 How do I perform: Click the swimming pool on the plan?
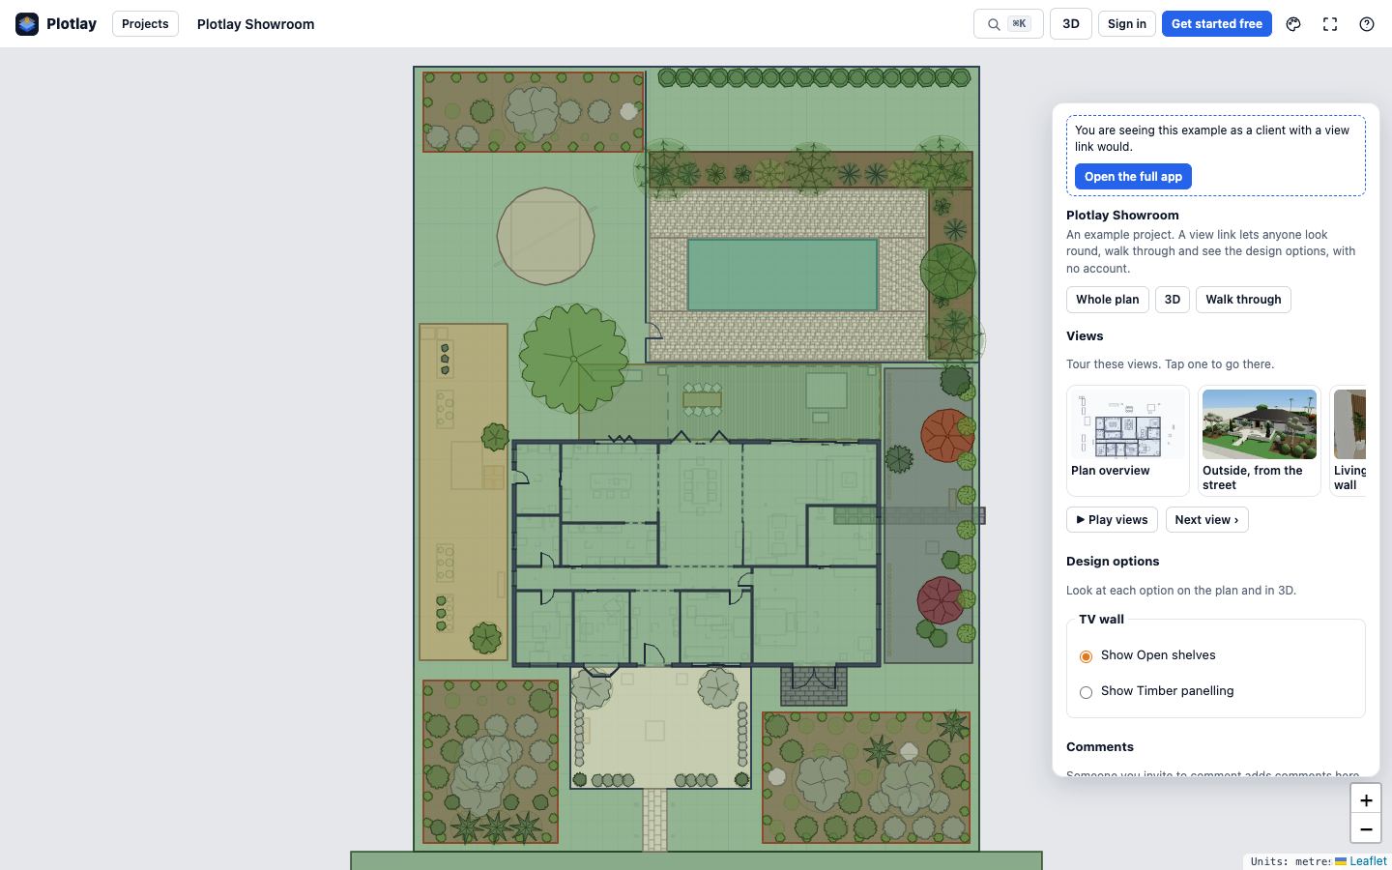[782, 275]
